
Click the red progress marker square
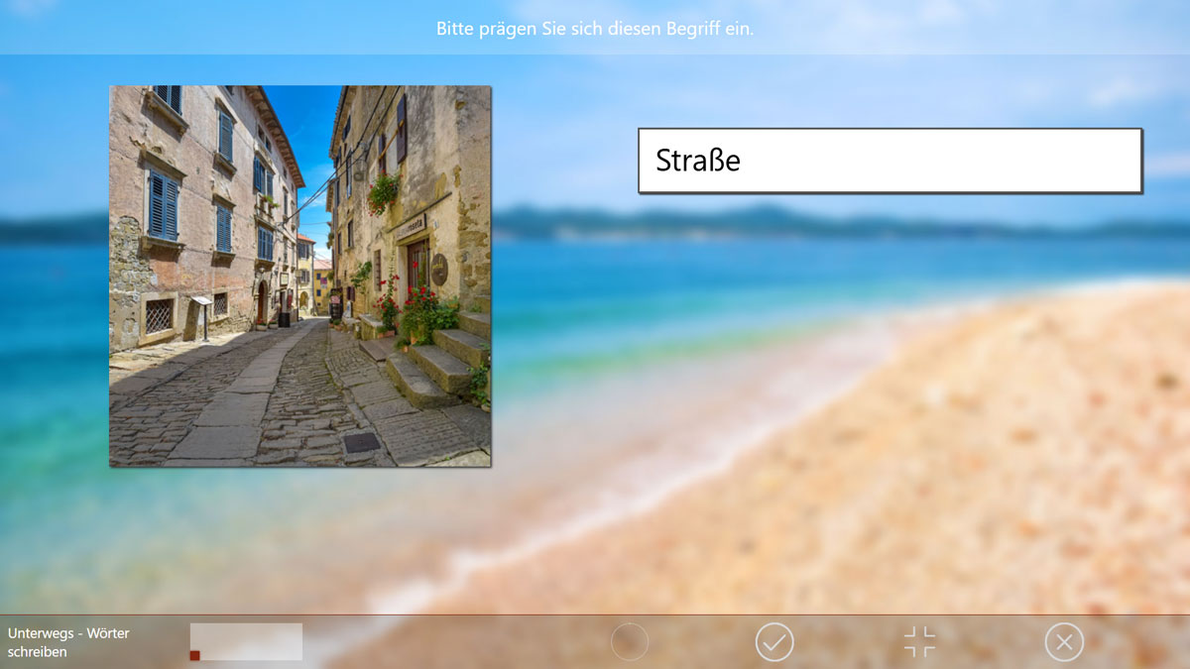pyautogui.click(x=195, y=655)
